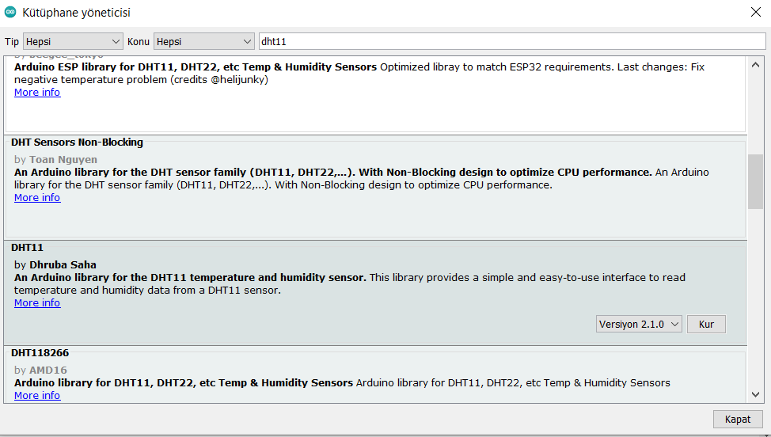The height and width of the screenshot is (437, 771).
Task: Open More info for Arduino ESP library
Action: click(x=37, y=93)
